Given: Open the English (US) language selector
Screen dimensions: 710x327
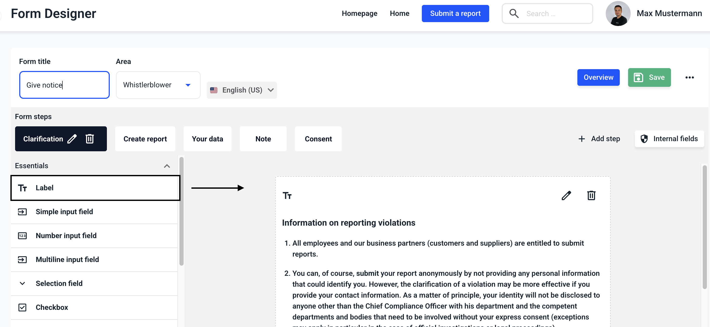Looking at the screenshot, I should tap(241, 90).
